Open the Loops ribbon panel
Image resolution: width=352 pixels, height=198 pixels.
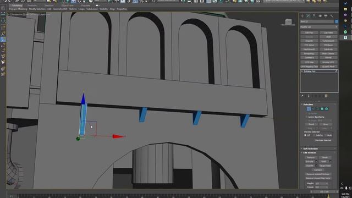tap(81, 9)
